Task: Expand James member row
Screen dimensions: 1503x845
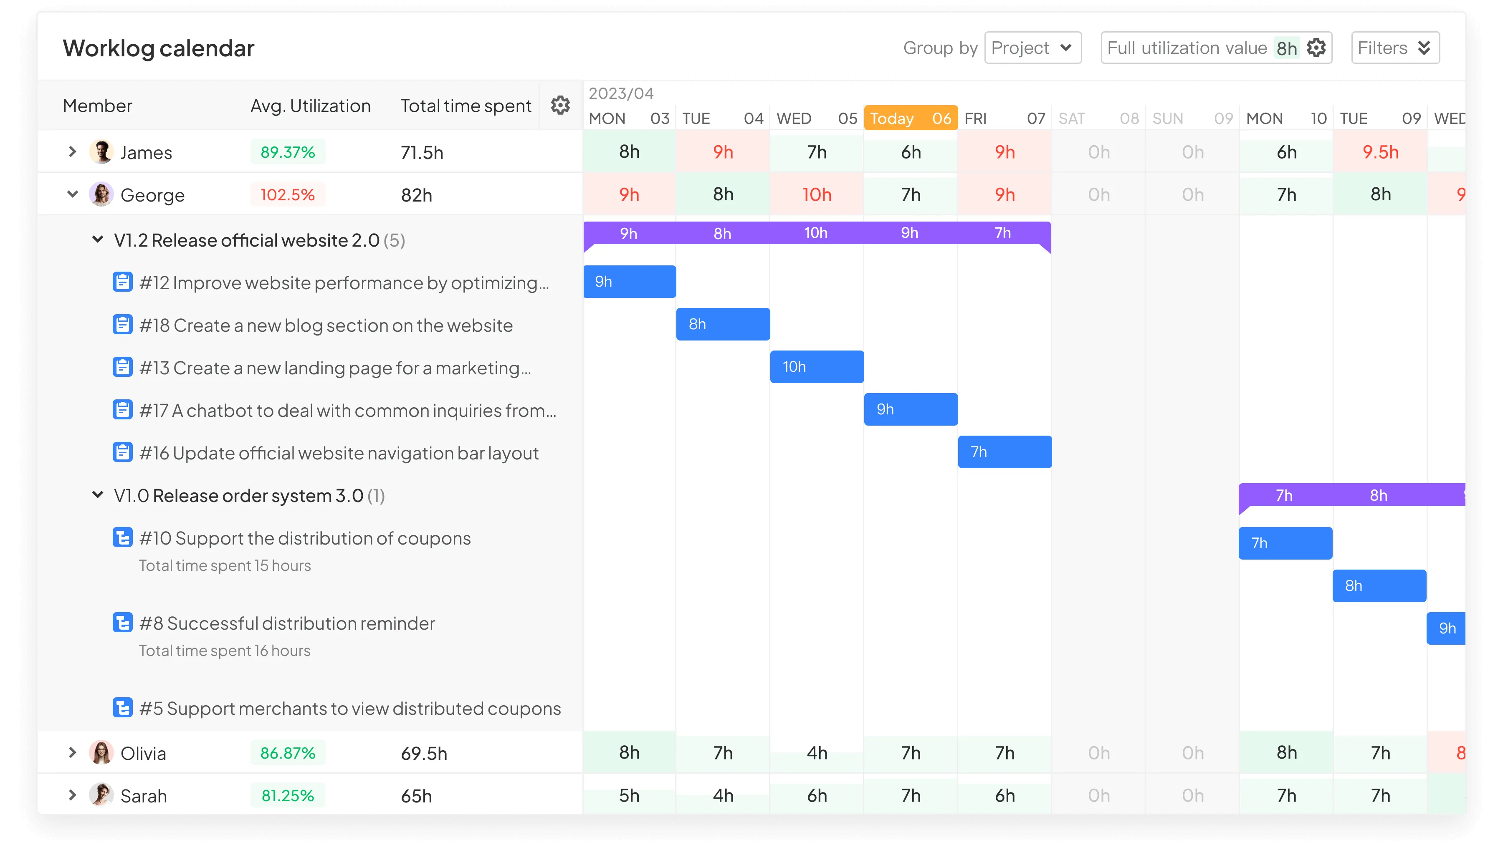Action: point(72,152)
